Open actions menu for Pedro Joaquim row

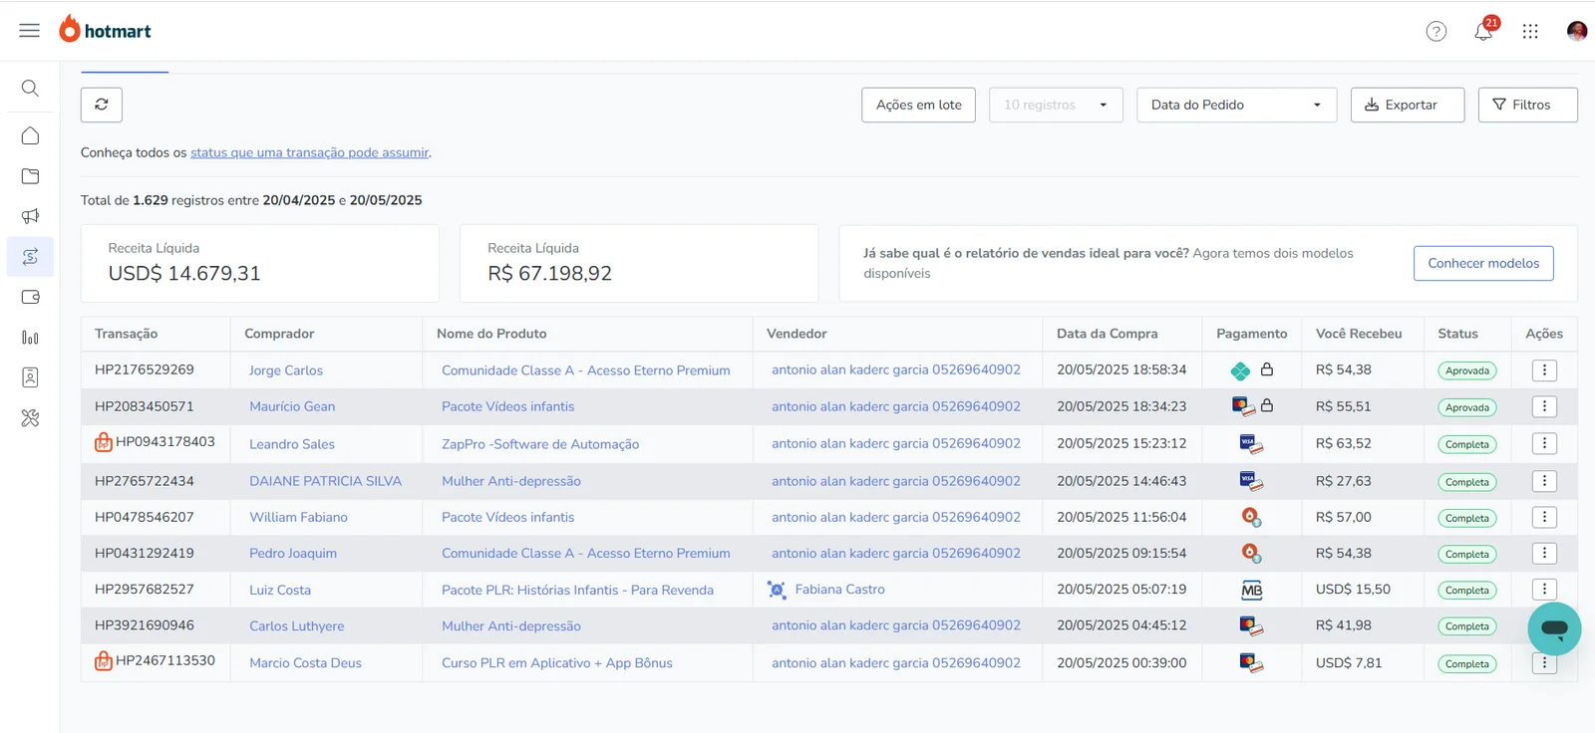tap(1544, 553)
